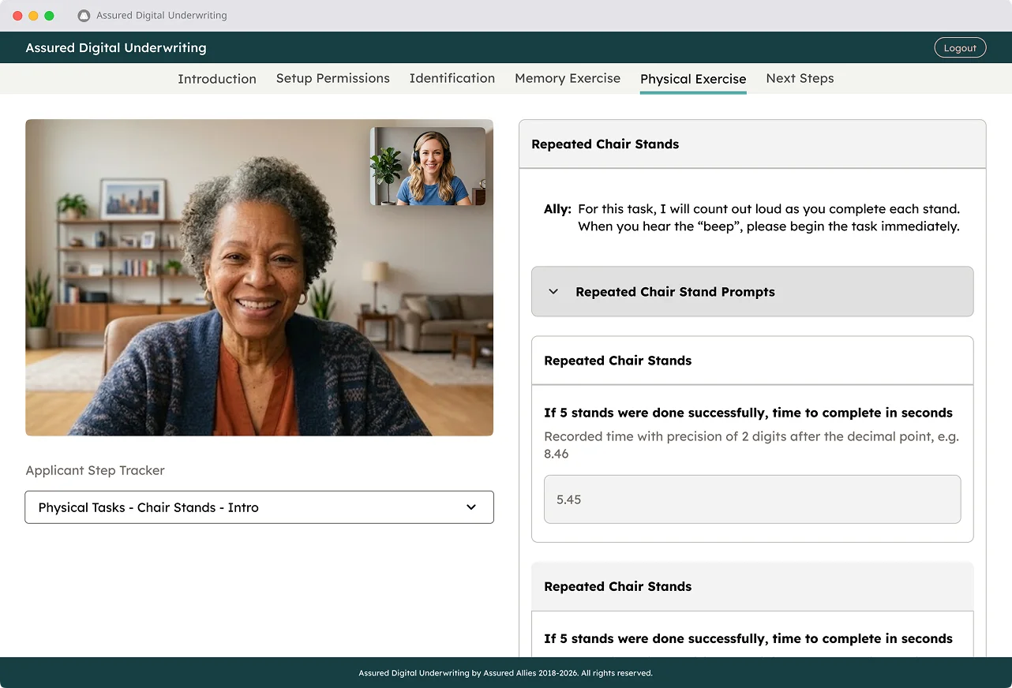Click the Assured Digital Underwriting header title
Image resolution: width=1012 pixels, height=688 pixels.
116,48
